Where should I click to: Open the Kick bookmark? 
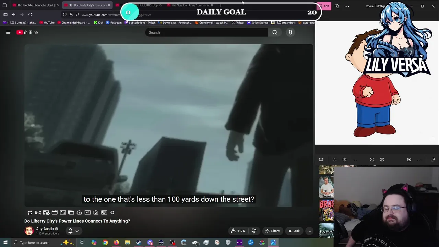click(98, 23)
